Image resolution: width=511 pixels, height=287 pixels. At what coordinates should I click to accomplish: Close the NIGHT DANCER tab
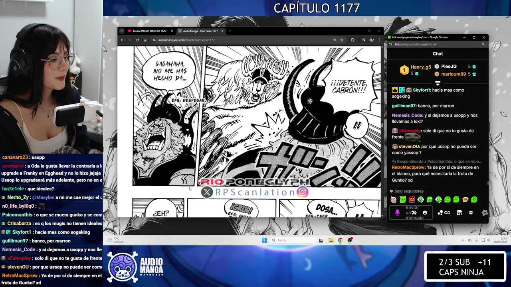point(172,31)
